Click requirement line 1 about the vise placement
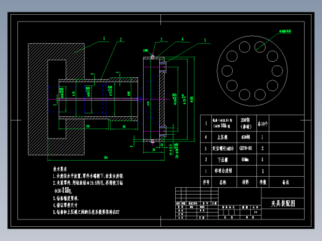Image resolution: width=322 pixels, height=241 pixels. pos(89,176)
